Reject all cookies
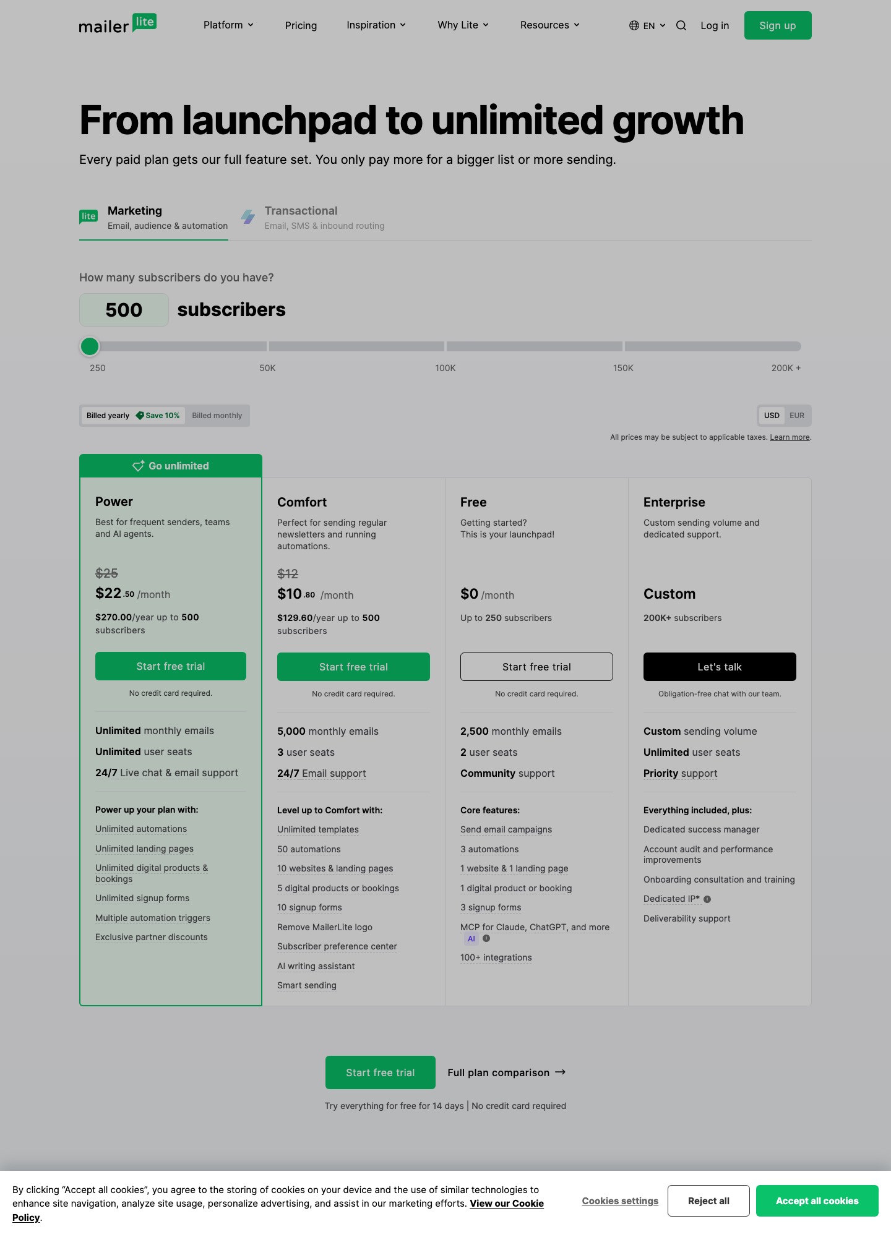The width and height of the screenshot is (891, 1237). pyautogui.click(x=708, y=1201)
